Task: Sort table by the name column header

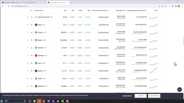Action: tap(39, 11)
